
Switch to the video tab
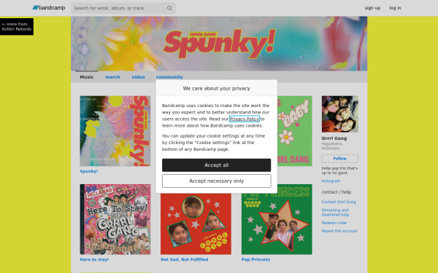tap(138, 77)
